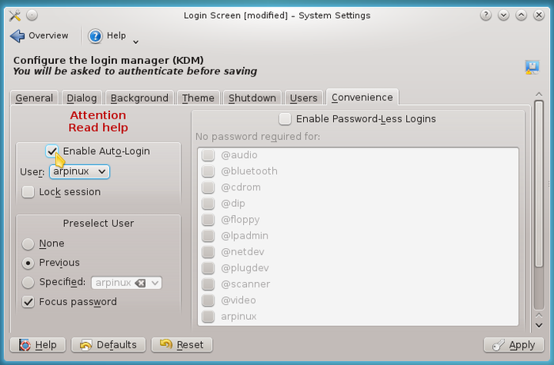Click the scrollbar up arrow at top

(539, 94)
